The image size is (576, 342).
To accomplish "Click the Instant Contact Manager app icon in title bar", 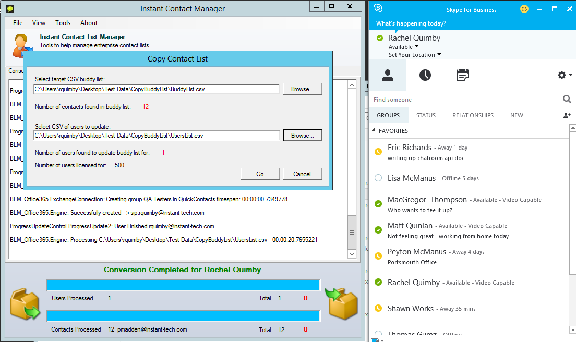I will click(x=10, y=8).
